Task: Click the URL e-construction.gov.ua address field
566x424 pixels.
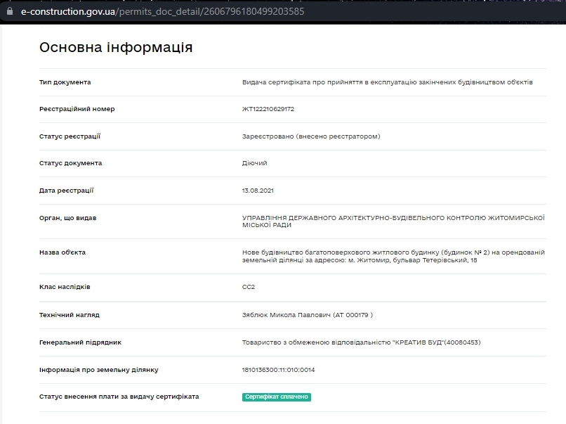Action: (x=162, y=11)
